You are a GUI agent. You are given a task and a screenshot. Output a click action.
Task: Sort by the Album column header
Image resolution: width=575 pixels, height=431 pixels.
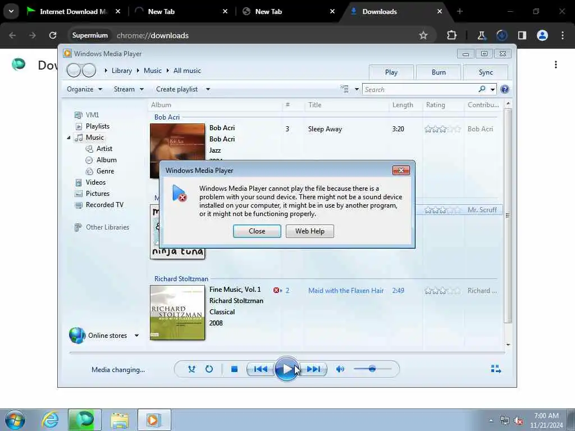(161, 105)
